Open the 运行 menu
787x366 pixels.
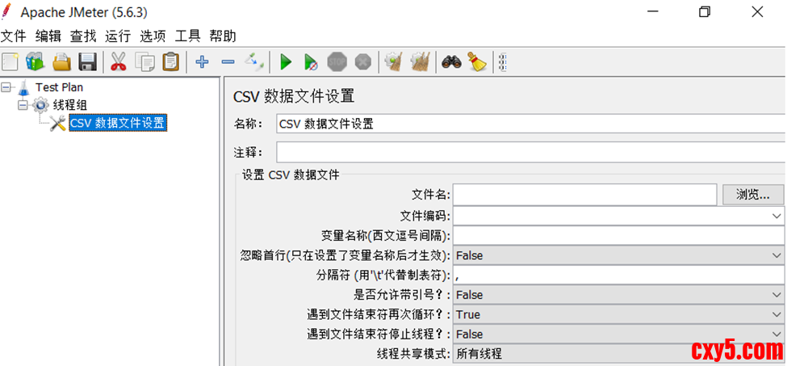118,36
